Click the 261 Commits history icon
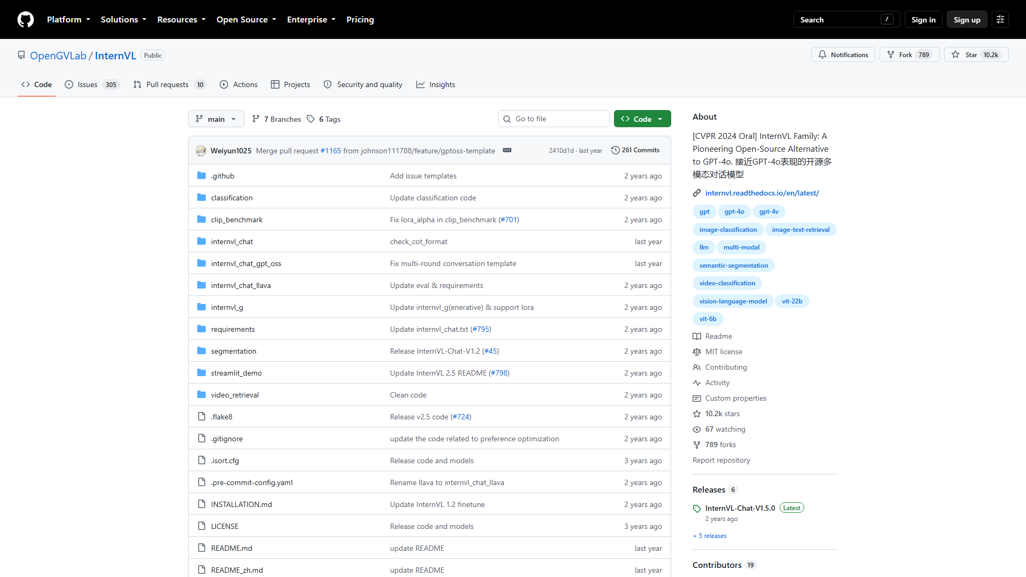Screen dimensions: 1026x577 click(615, 150)
